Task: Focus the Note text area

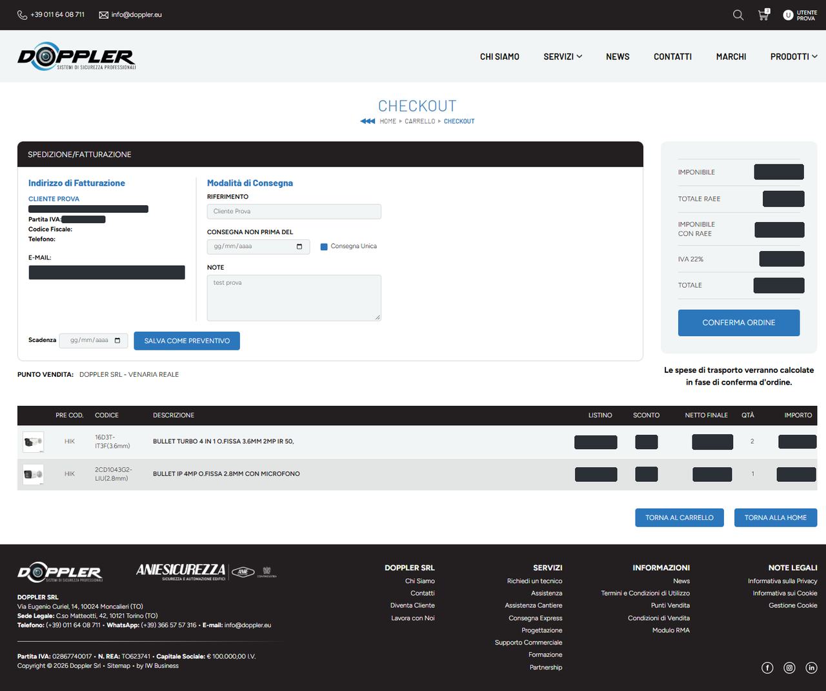Action: click(x=294, y=298)
